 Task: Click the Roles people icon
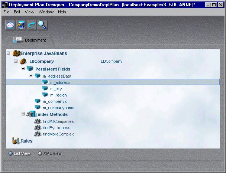tap(15, 141)
